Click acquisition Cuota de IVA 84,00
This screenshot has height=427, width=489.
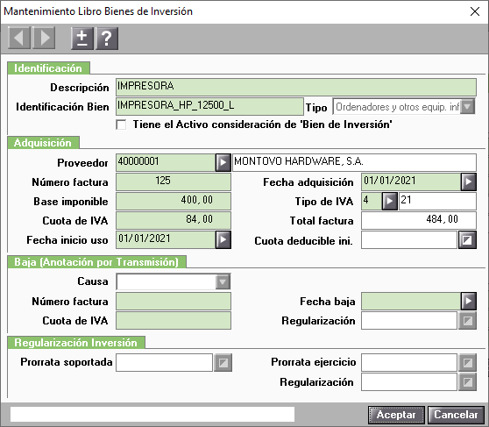pyautogui.click(x=174, y=220)
